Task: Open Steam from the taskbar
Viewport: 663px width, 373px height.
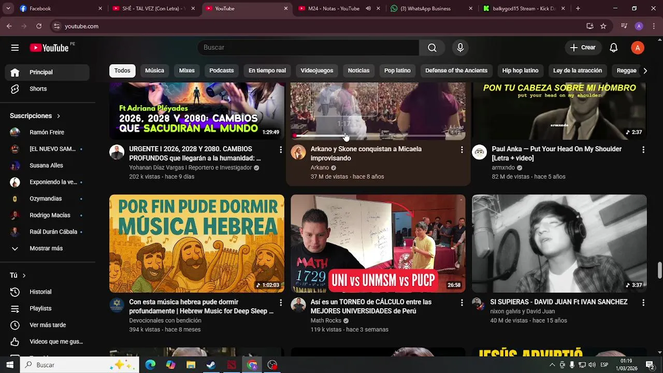Action: 211,365
